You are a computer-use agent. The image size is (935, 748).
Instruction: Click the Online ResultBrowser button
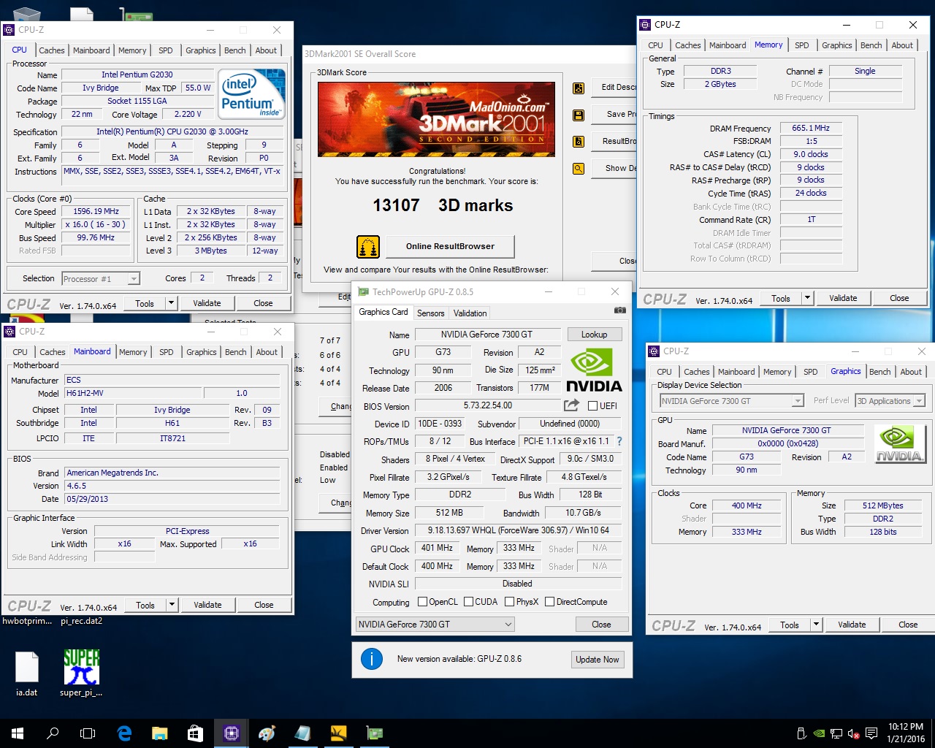(x=450, y=247)
